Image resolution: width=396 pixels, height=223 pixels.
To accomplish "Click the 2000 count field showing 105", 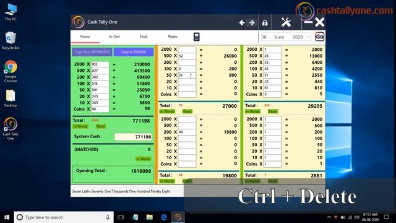I will (x=100, y=64).
